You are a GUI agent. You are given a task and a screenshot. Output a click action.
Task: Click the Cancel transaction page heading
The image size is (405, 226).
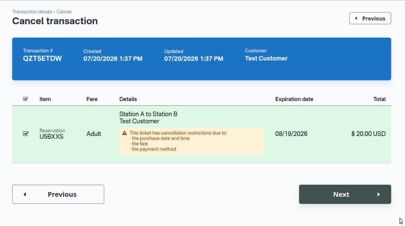(55, 21)
